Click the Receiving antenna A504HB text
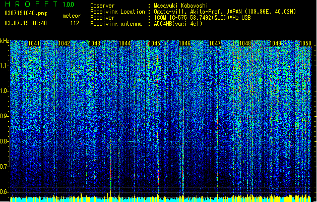 pyautogui.click(x=146, y=24)
